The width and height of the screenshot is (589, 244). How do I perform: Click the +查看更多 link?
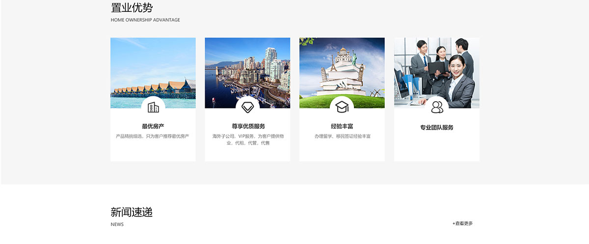[x=463, y=223]
